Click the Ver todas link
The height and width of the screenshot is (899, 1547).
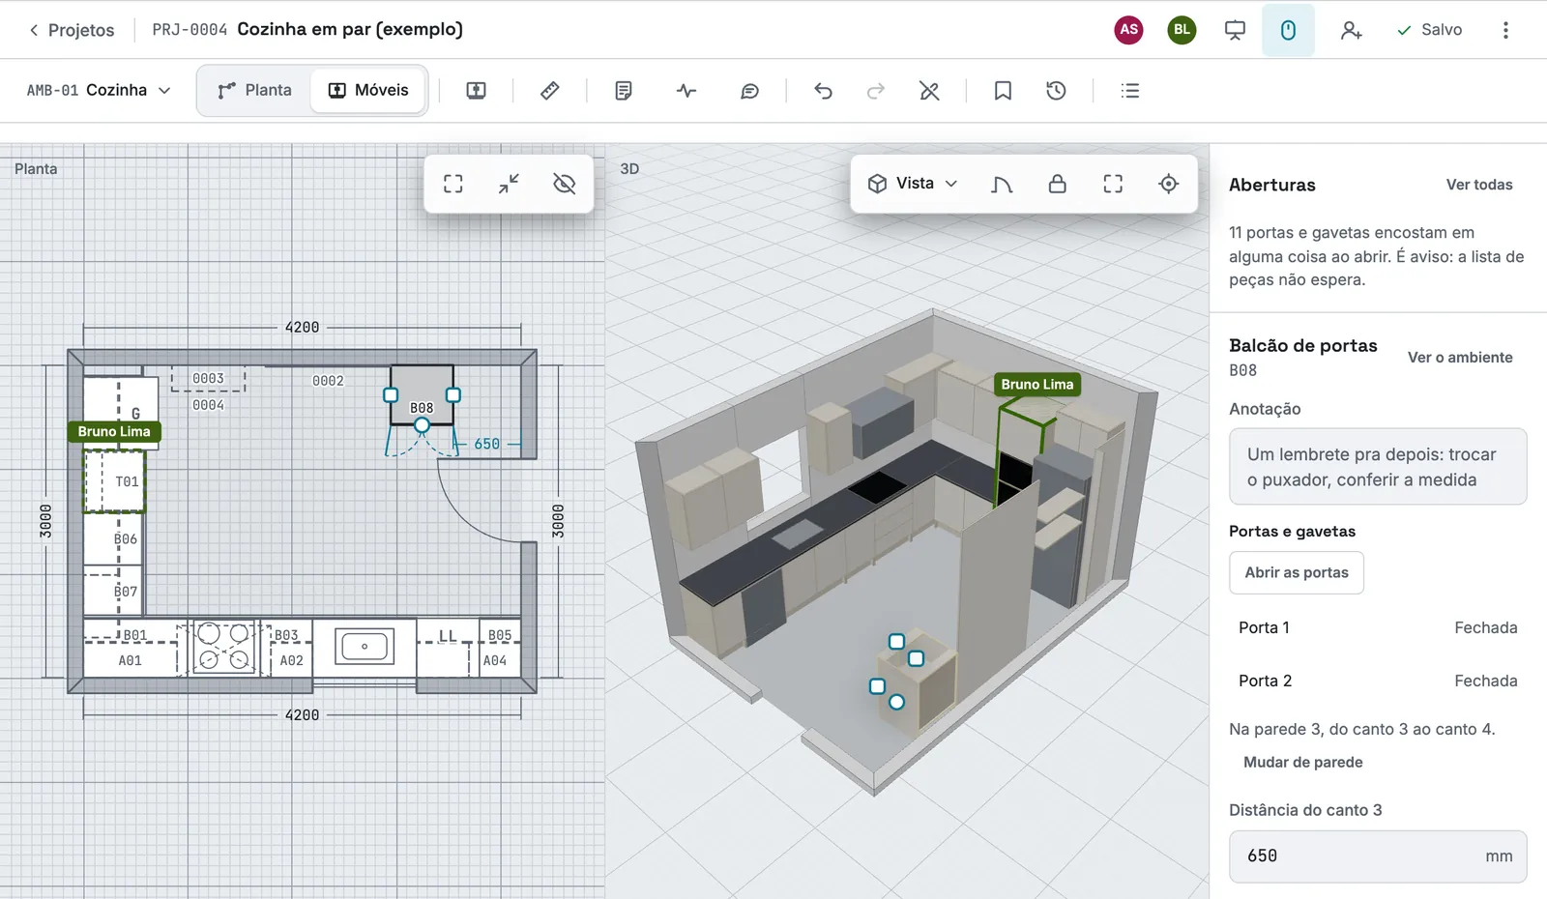1479,185
